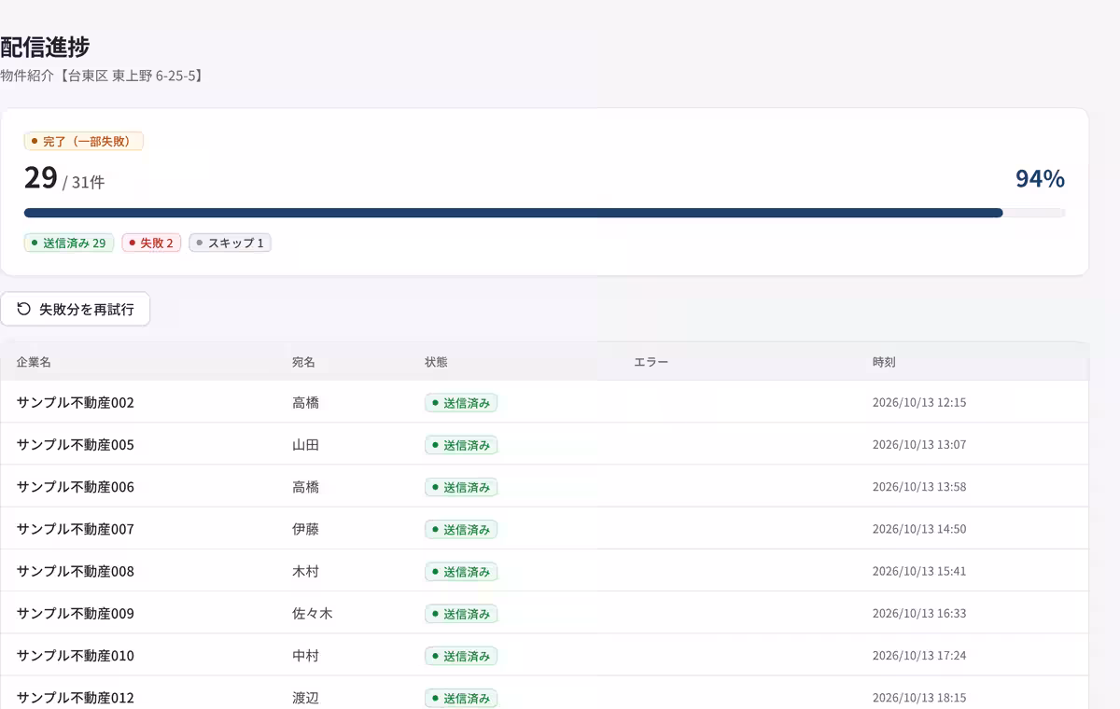This screenshot has height=709, width=1120.
Task: Select company name サンプル不動産005
Action: click(x=76, y=445)
